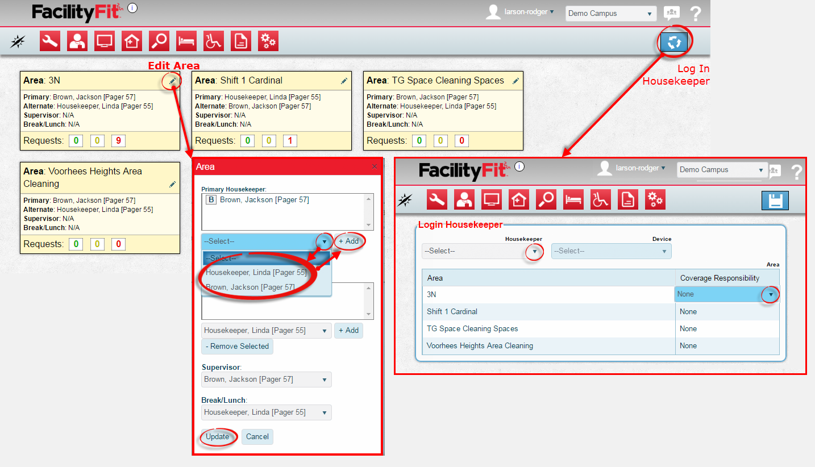The width and height of the screenshot is (815, 467).
Task: Click the Remove Selected button
Action: point(237,347)
